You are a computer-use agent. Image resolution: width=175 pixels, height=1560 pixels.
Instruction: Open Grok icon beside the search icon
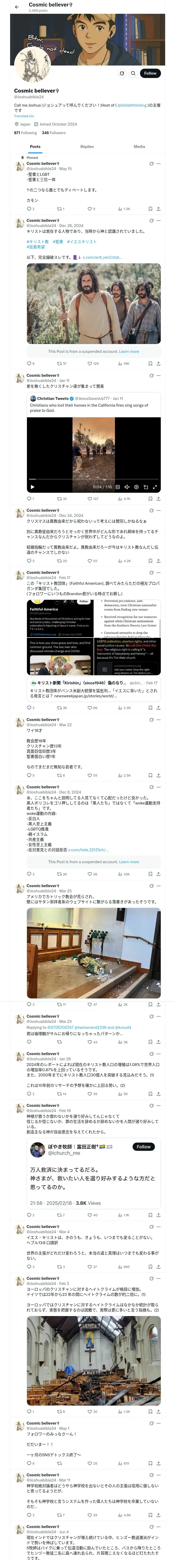[121, 73]
